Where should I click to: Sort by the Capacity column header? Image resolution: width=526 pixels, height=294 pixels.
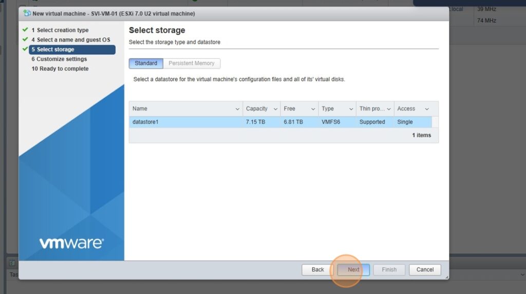pos(257,109)
